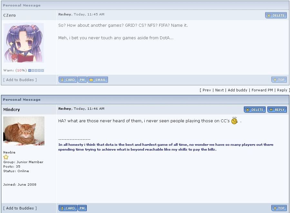Jump to TOP from Mindcry's message
This screenshot has width=290, height=213.
pyautogui.click(x=279, y=208)
